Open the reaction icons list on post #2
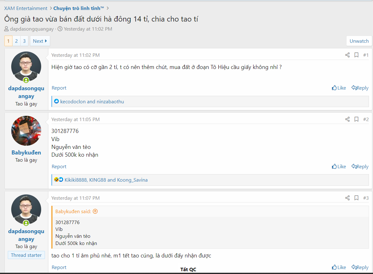 (58, 180)
